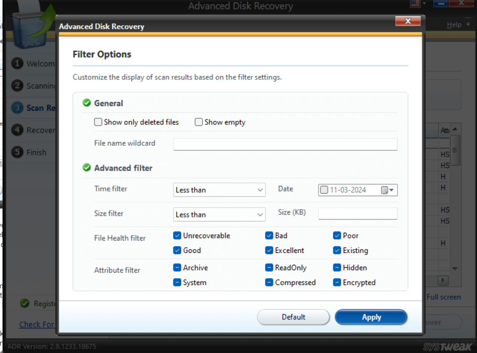Uncheck the Bad health filter
Viewport: 477px width, 353px height.
(269, 236)
